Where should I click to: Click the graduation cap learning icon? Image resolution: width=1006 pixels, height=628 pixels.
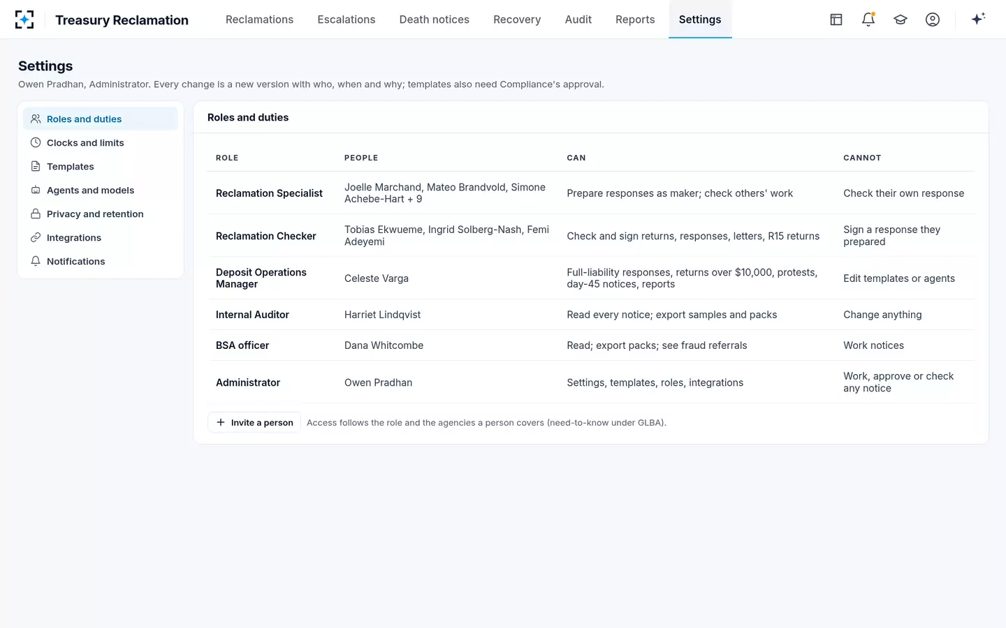pyautogui.click(x=901, y=20)
